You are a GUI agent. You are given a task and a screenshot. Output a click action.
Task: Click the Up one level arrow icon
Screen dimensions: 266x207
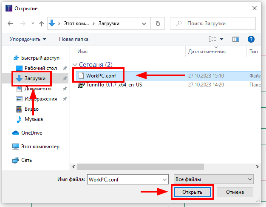[x=41, y=24]
